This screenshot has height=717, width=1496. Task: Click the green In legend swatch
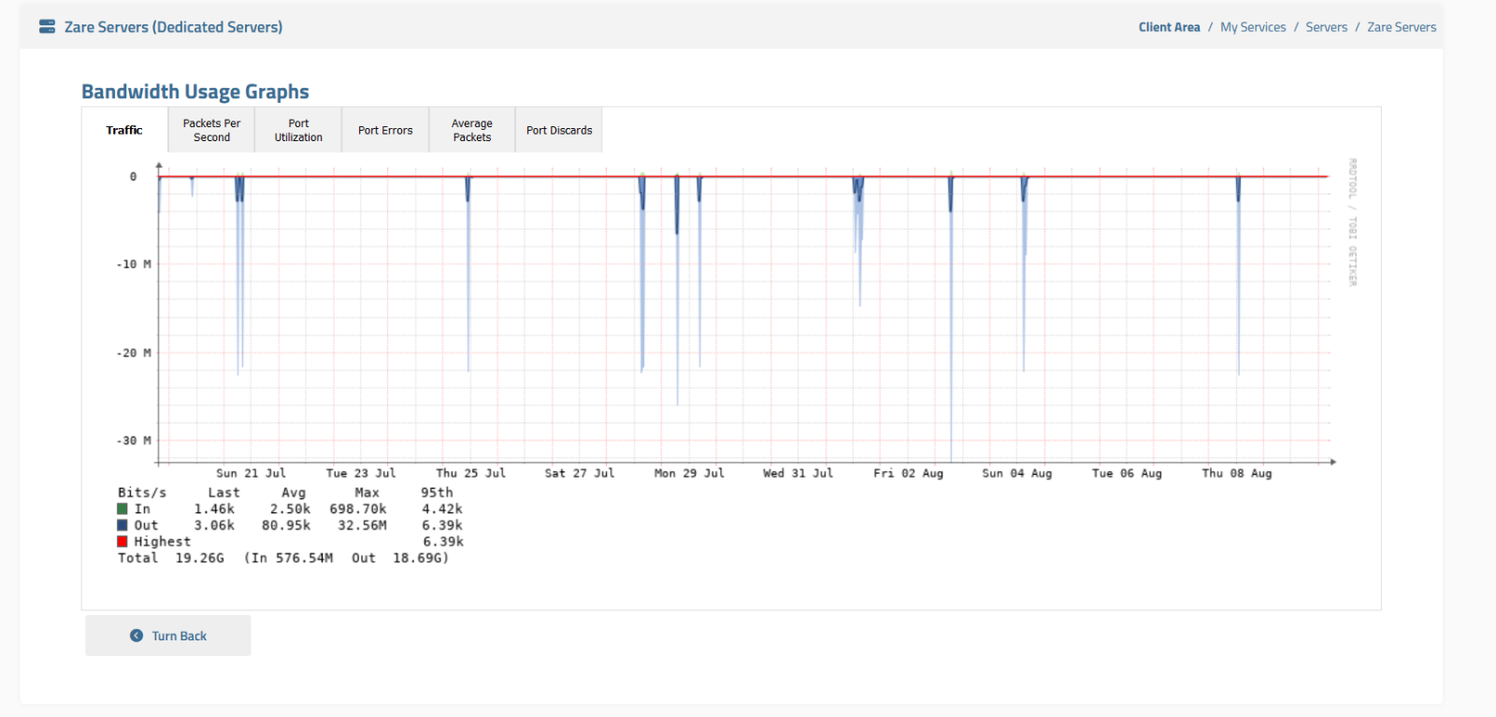[122, 509]
